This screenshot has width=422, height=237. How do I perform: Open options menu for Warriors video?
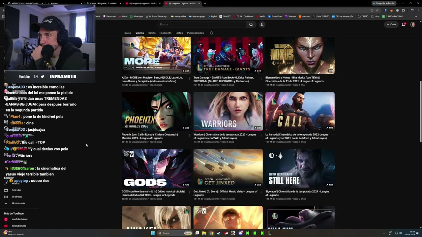point(261,135)
